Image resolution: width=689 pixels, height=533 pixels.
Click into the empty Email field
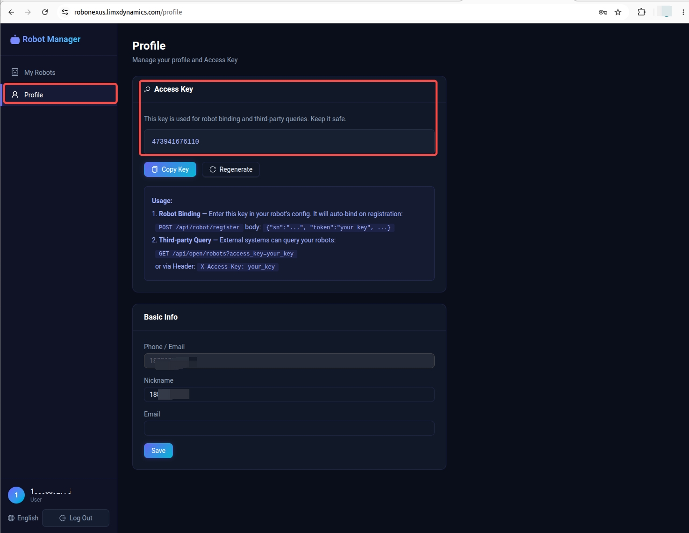(x=289, y=428)
